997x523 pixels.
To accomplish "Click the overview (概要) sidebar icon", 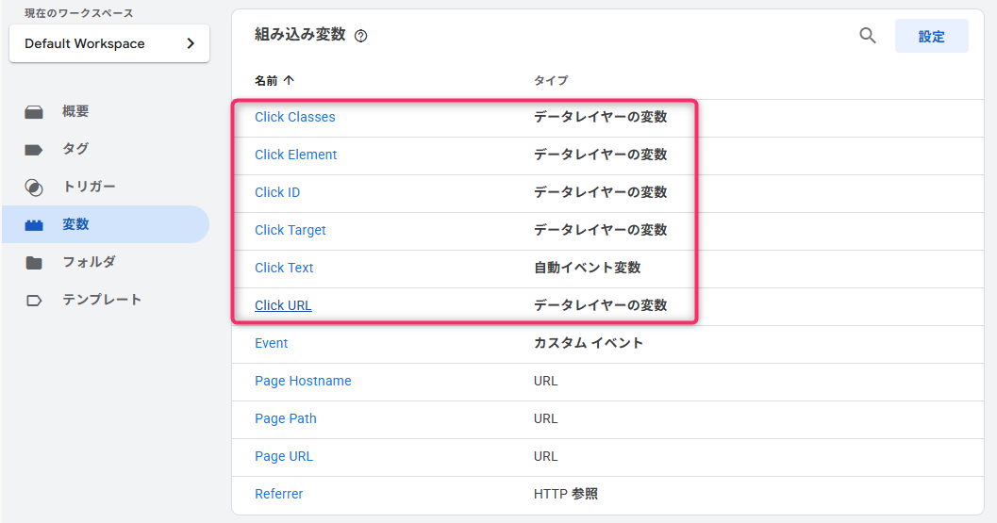I will tap(34, 112).
